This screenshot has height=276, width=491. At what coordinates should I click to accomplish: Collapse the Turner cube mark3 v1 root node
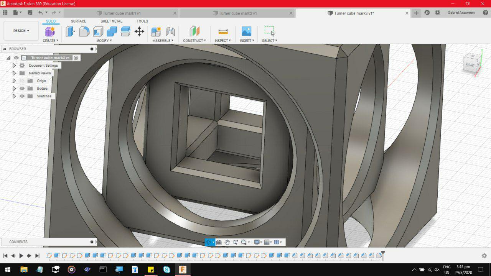click(x=8, y=58)
